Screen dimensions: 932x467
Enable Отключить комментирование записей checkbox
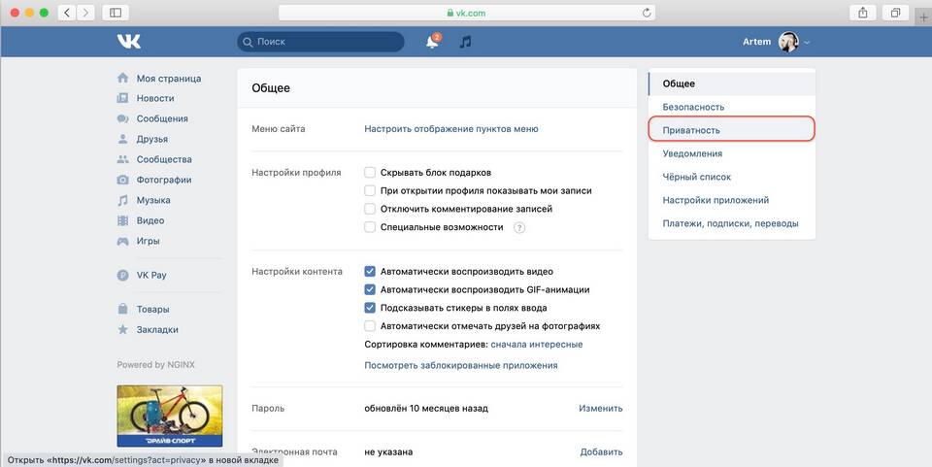370,209
